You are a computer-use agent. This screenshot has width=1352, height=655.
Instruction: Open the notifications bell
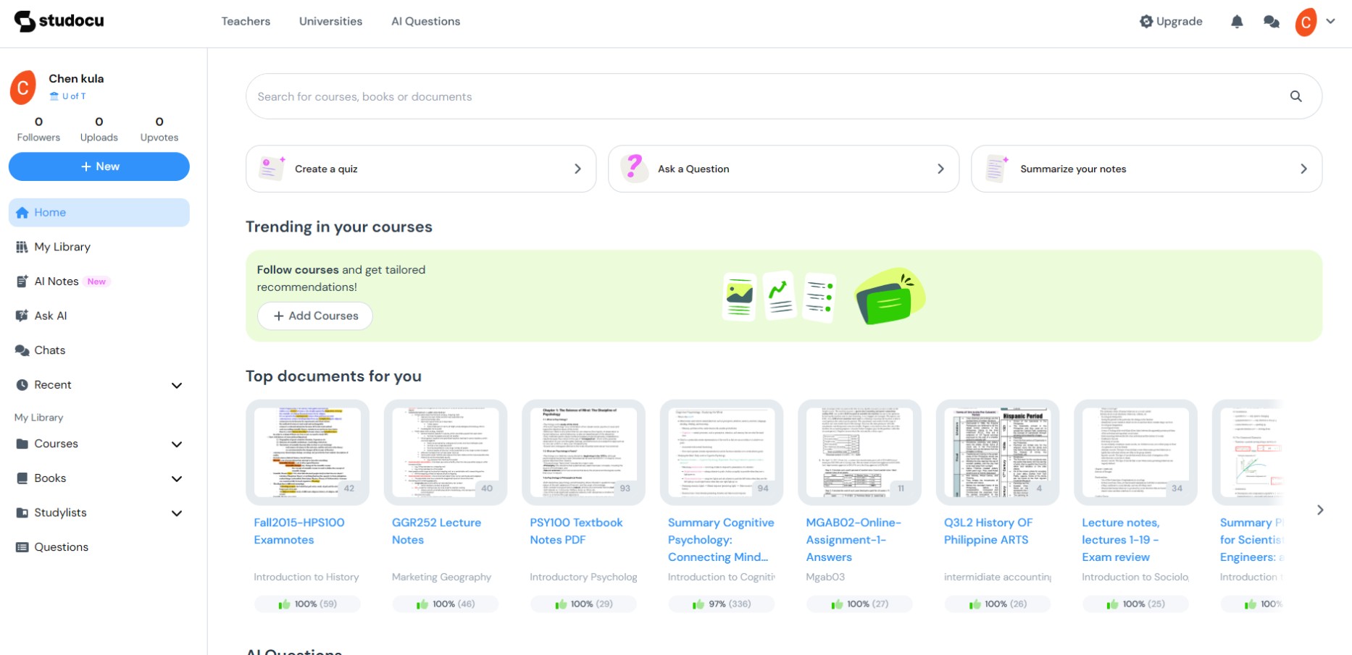tap(1237, 22)
